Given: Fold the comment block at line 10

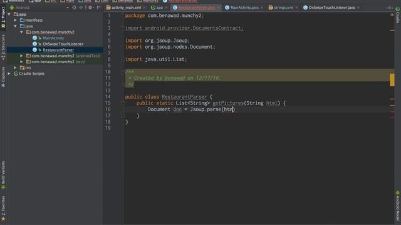Looking at the screenshot, I should (123, 72).
